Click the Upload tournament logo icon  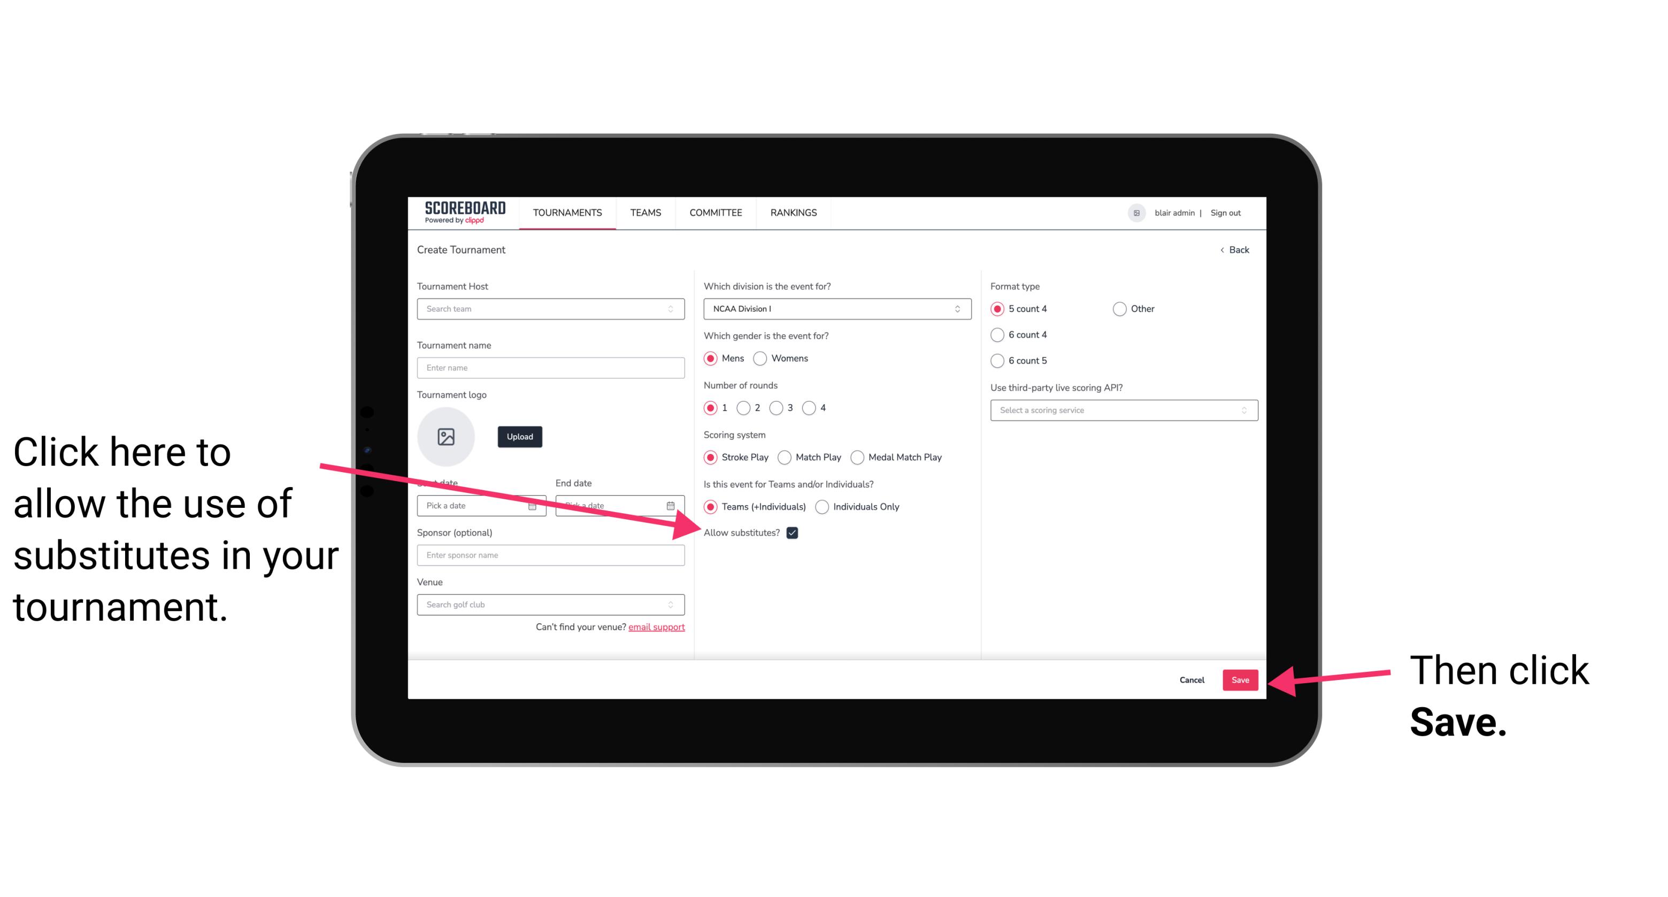click(x=446, y=435)
